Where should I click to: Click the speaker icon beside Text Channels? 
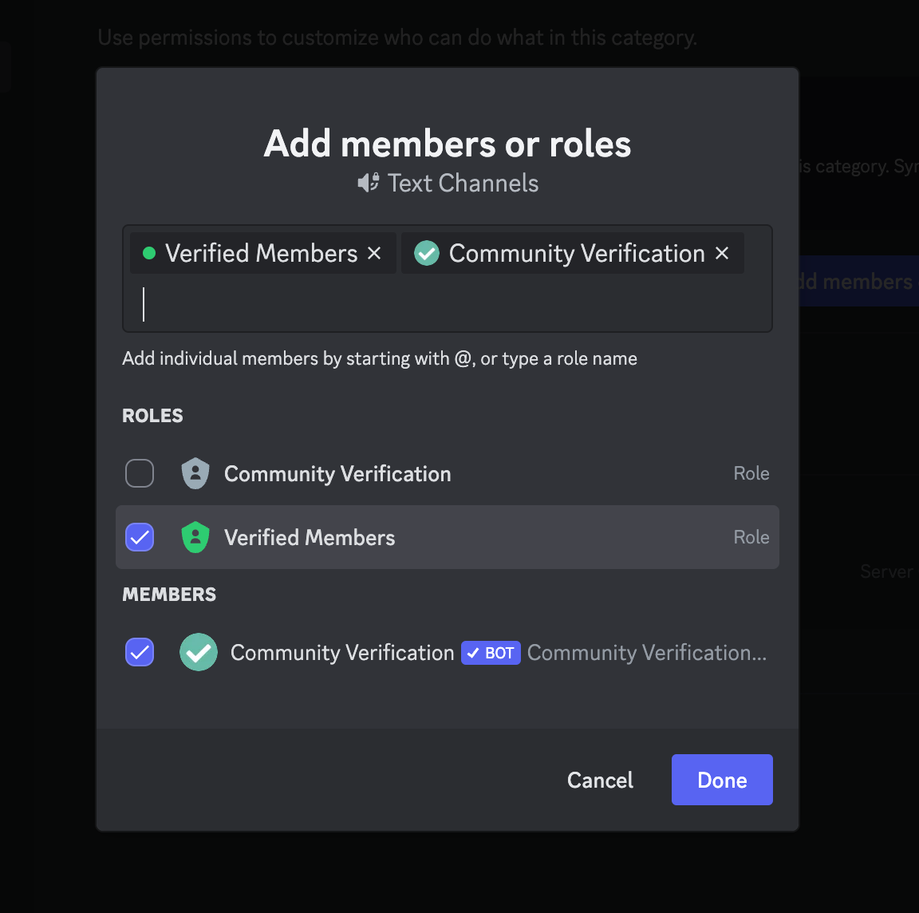tap(368, 184)
